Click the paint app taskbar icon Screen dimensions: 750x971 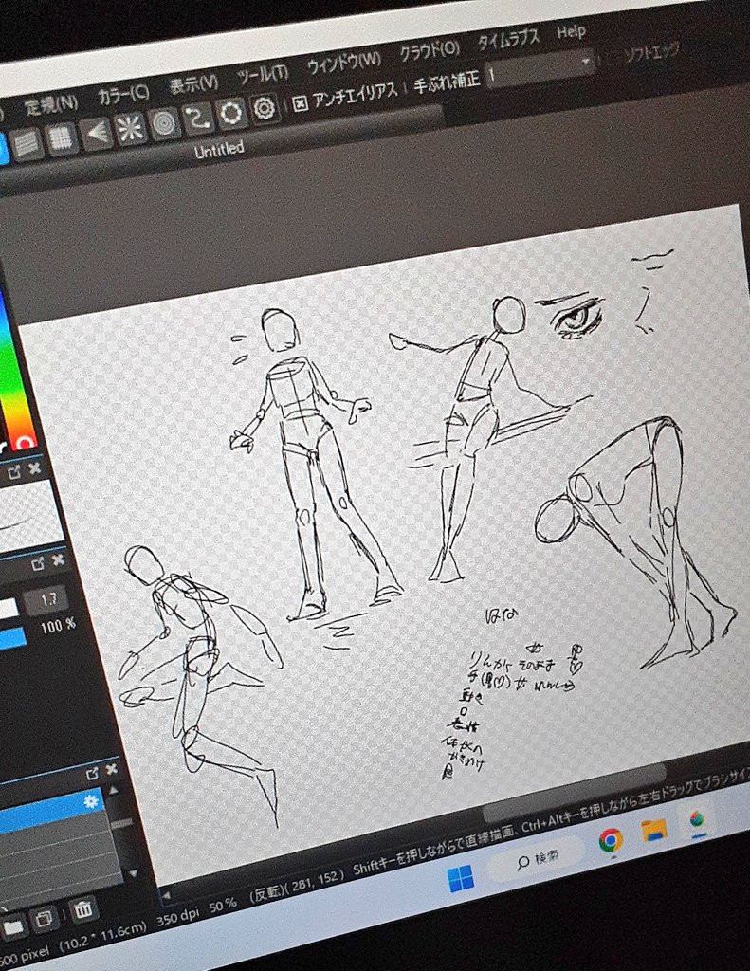pyautogui.click(x=697, y=819)
